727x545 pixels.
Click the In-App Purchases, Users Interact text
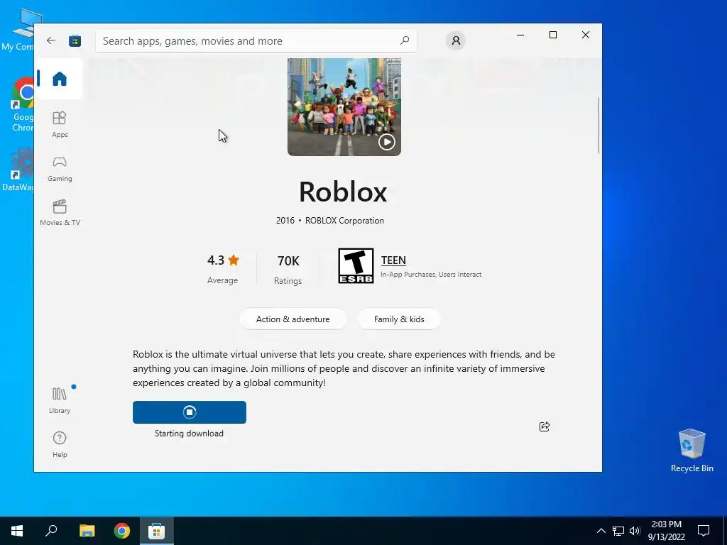coord(431,275)
